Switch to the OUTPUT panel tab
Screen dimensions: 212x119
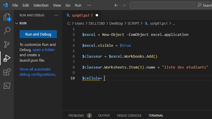(x=104, y=116)
